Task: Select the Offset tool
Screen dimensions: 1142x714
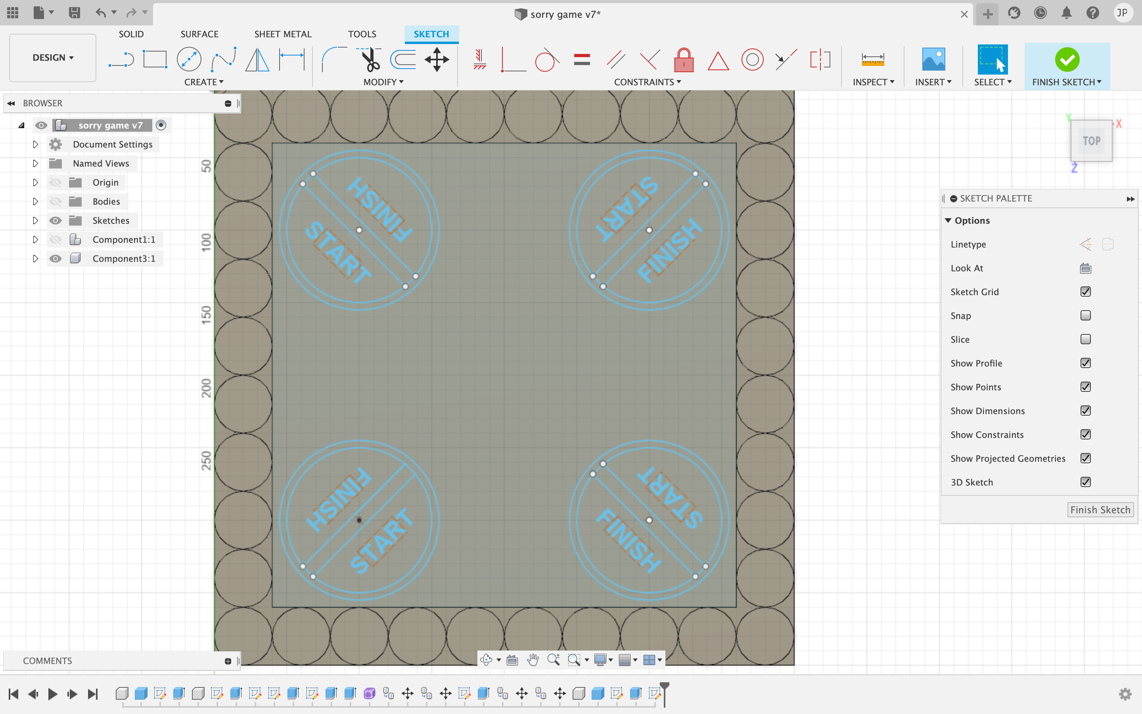Action: point(403,60)
